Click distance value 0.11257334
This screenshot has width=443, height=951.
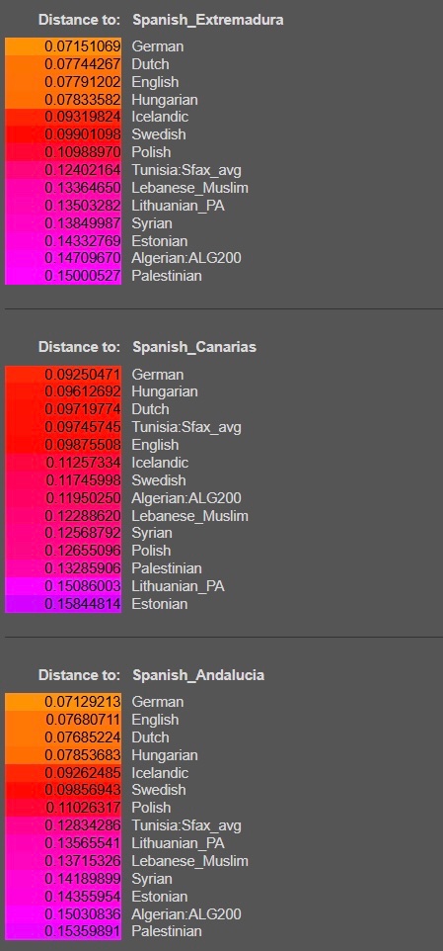pos(84,463)
